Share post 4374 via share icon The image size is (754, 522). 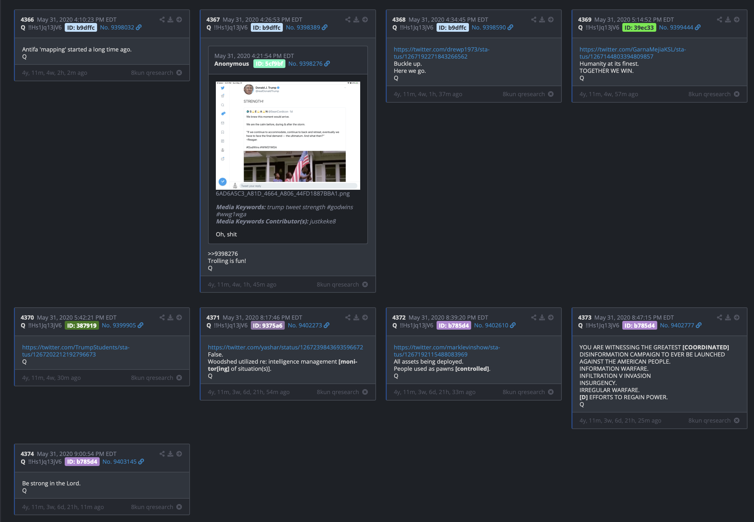pos(162,454)
